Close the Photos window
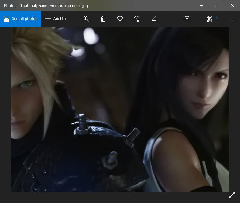Screen dimensions: 240x203 [x=232, y=5]
